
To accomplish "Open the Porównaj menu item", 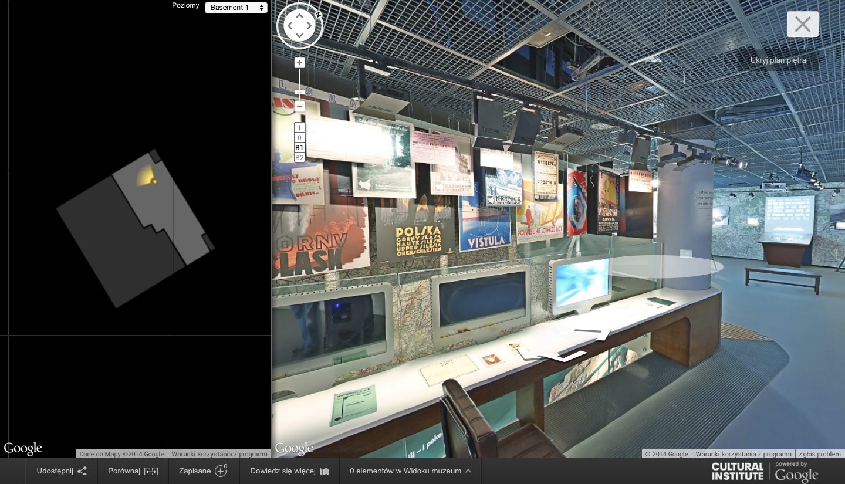I will 133,471.
